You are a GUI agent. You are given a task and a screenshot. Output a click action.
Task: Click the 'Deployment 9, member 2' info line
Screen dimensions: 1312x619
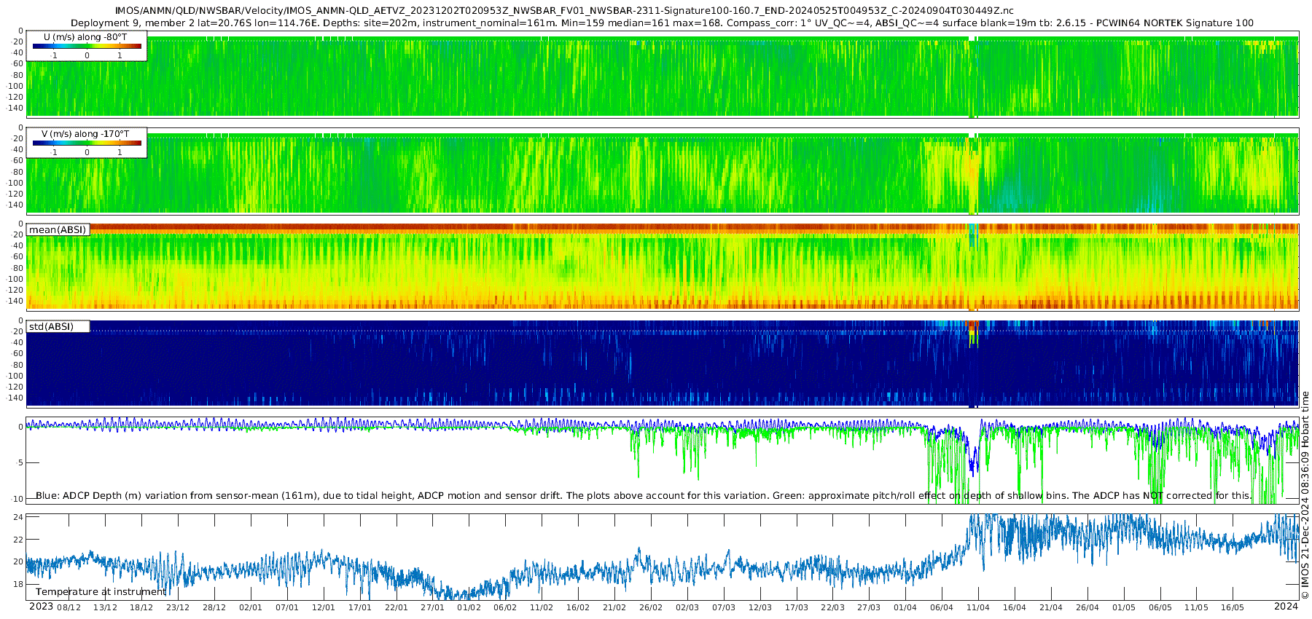tap(662, 23)
